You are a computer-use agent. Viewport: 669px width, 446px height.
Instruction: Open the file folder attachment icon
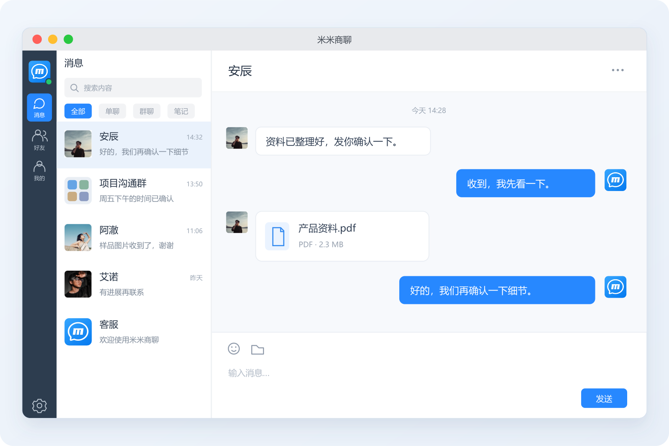[258, 349]
